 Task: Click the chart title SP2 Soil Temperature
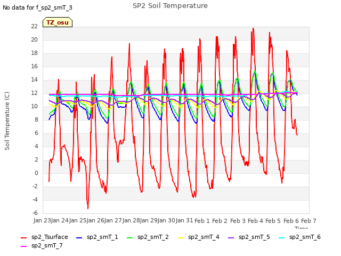coord(170,6)
